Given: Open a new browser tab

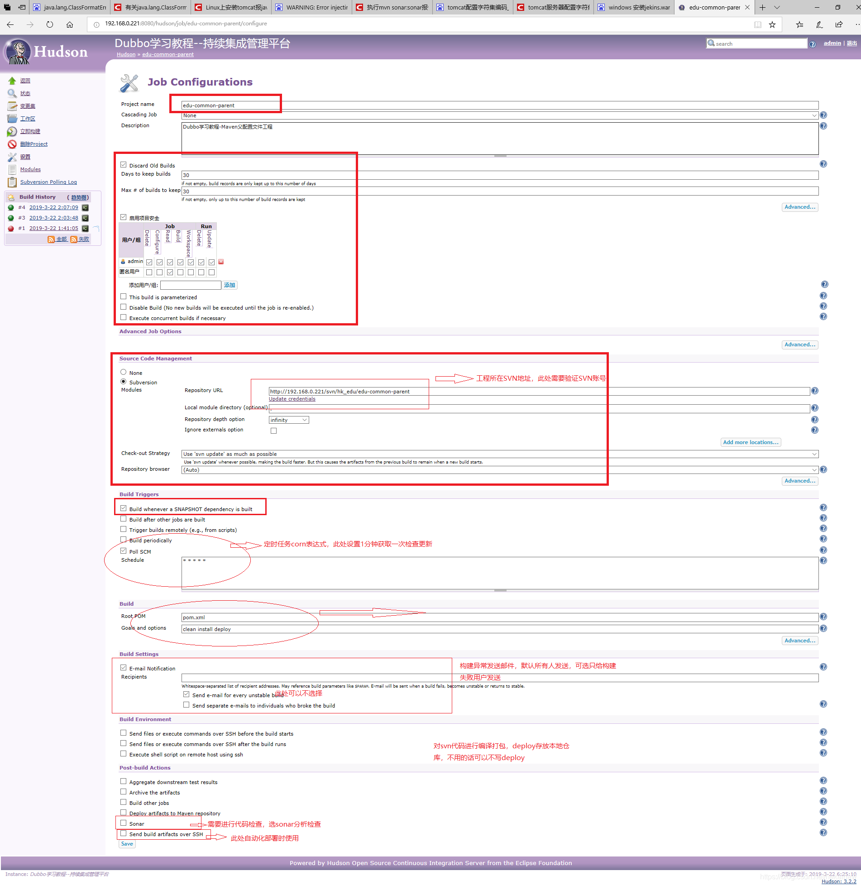Looking at the screenshot, I should point(762,7).
